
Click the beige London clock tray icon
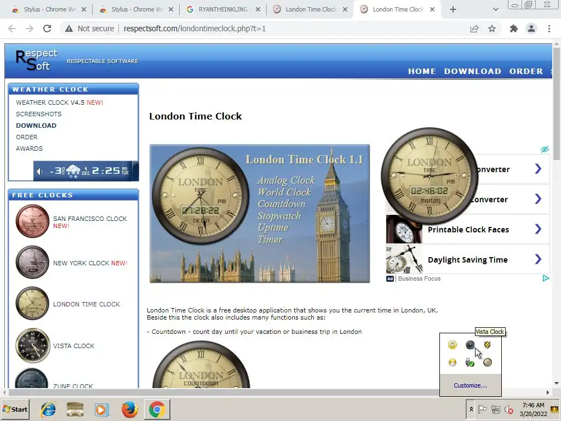click(487, 362)
